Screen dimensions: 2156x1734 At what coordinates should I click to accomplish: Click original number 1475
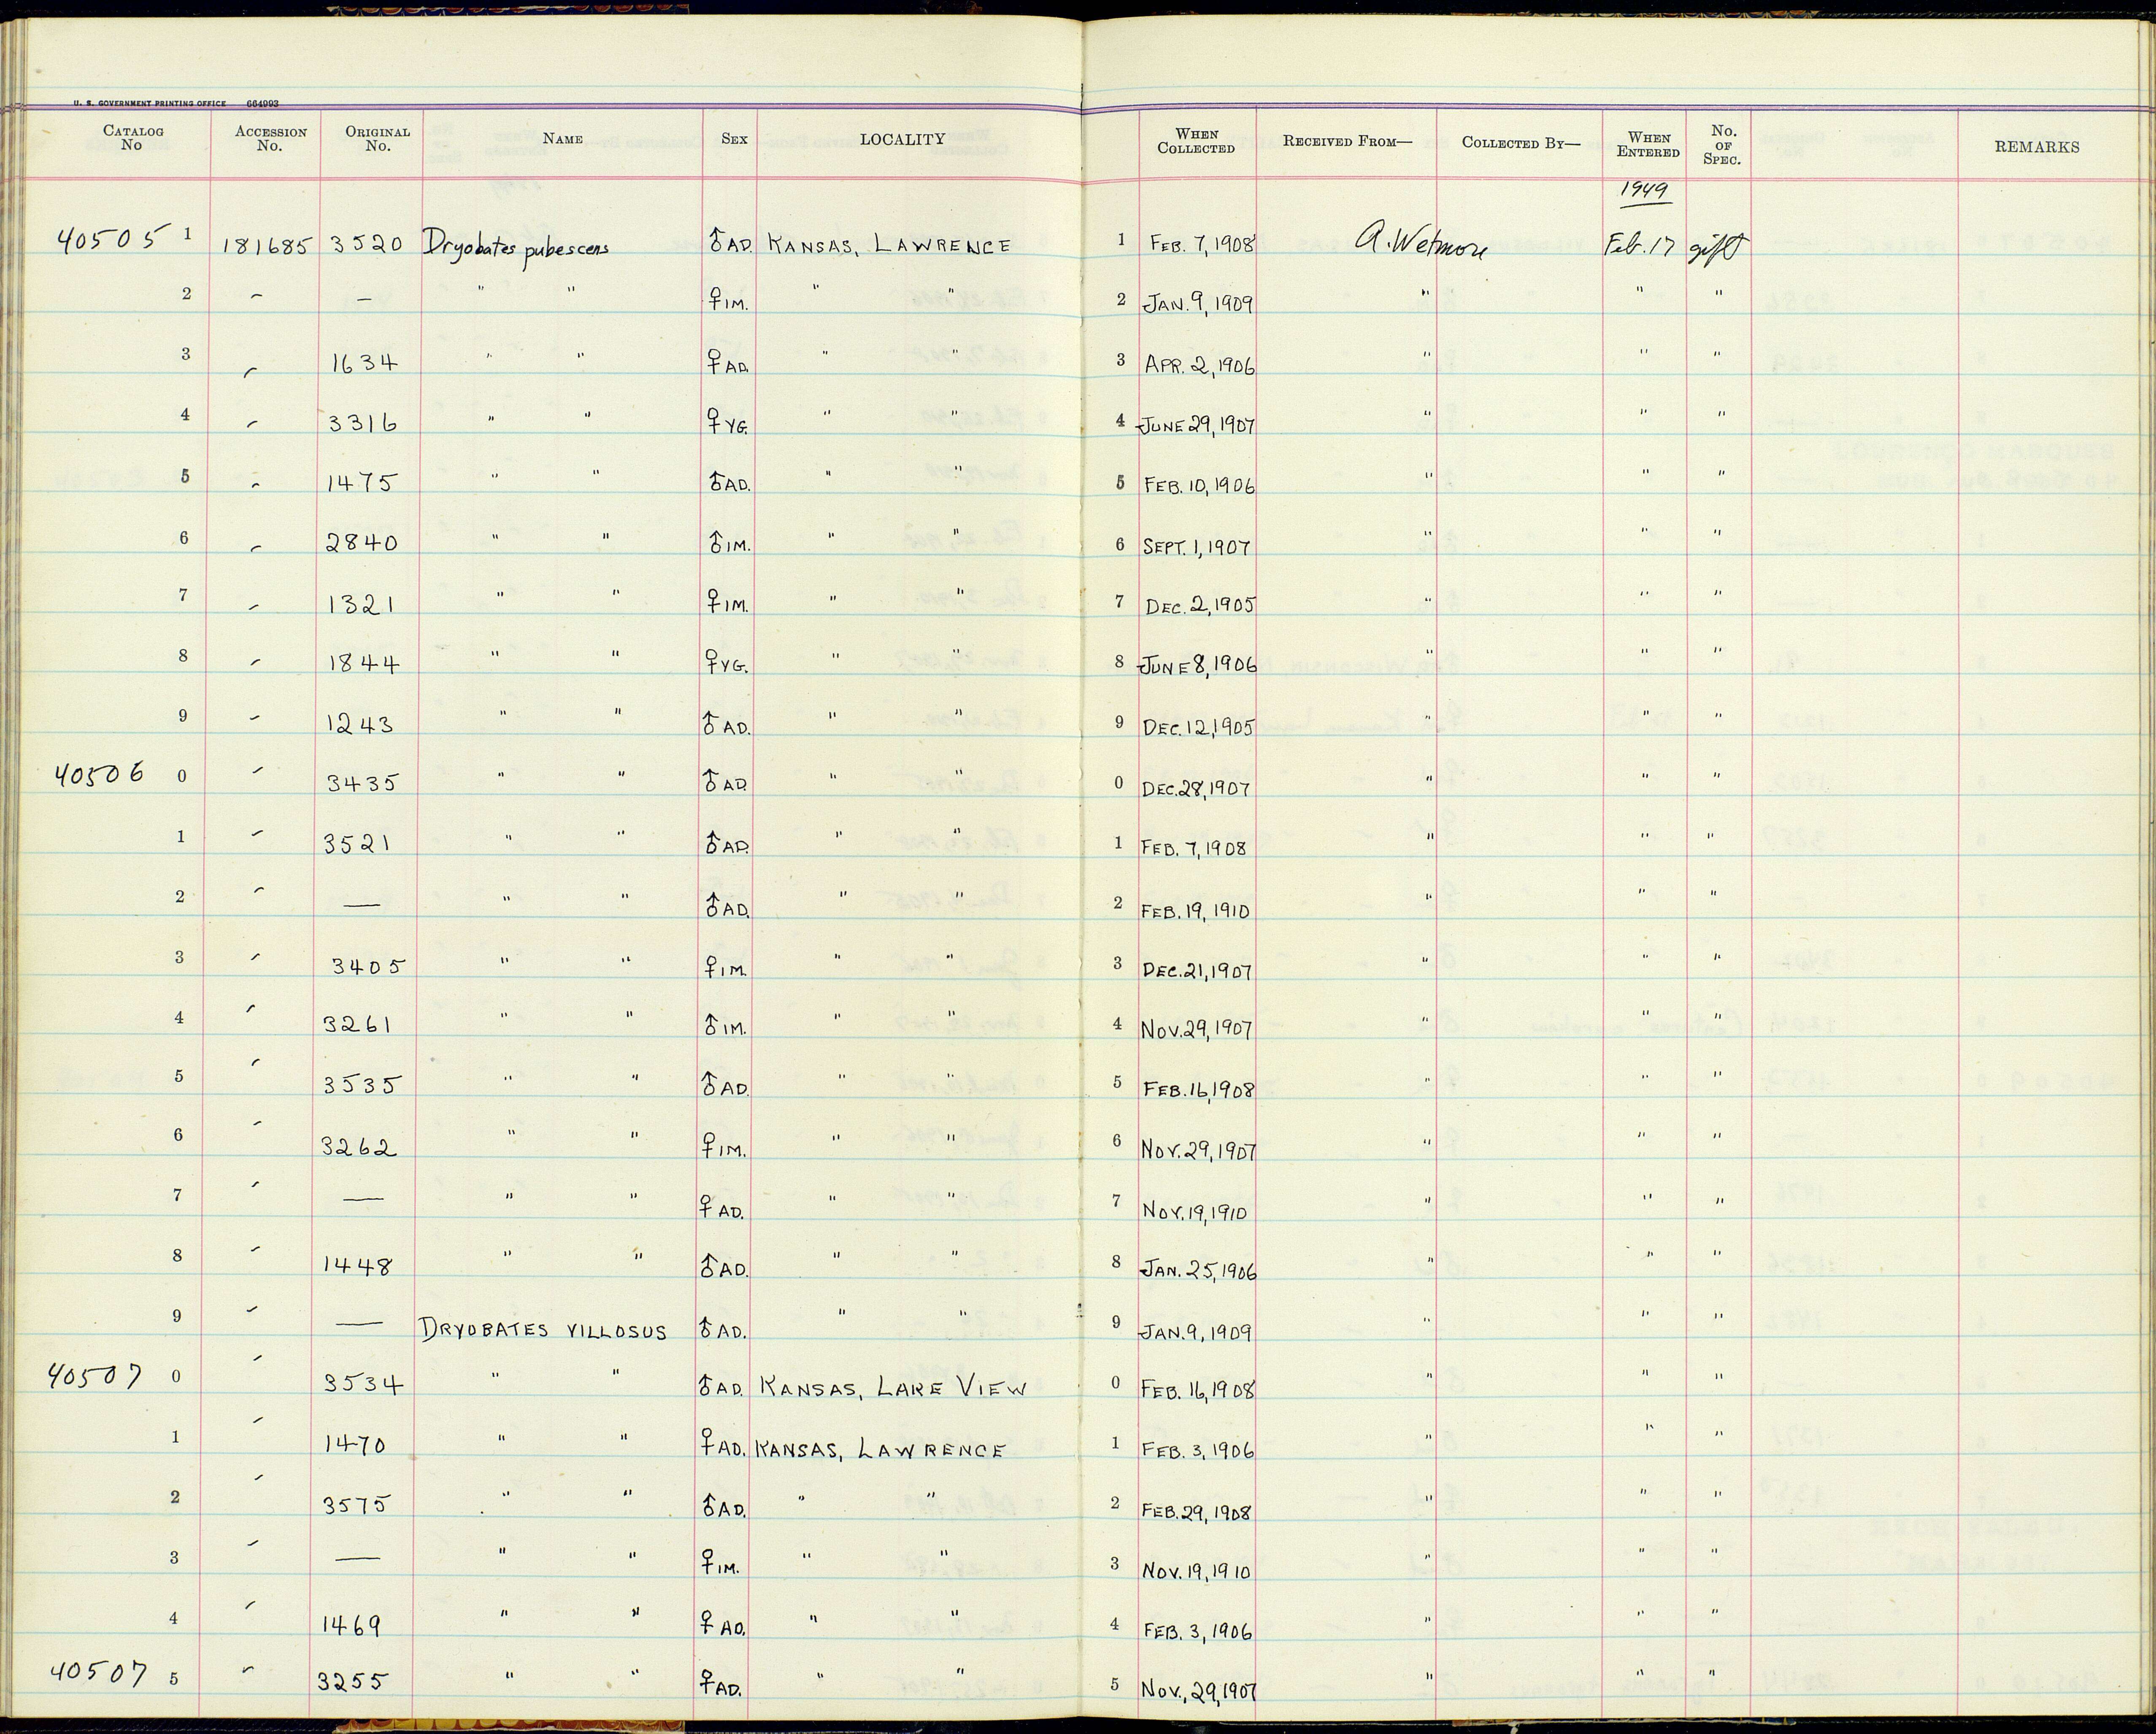point(361,483)
